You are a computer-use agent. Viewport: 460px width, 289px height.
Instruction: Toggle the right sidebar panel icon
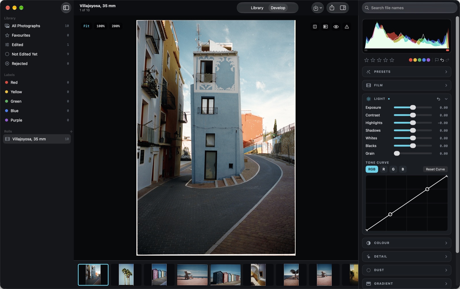pos(343,8)
